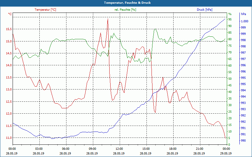Click the '28.05.19' date under 18:00
This screenshot has height=157, width=252.
click(172, 153)
